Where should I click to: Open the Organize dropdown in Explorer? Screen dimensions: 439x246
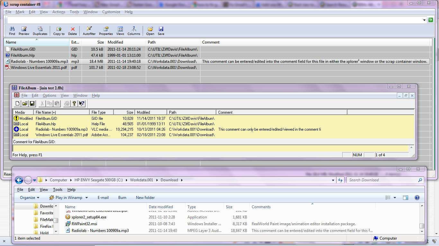coord(30,198)
